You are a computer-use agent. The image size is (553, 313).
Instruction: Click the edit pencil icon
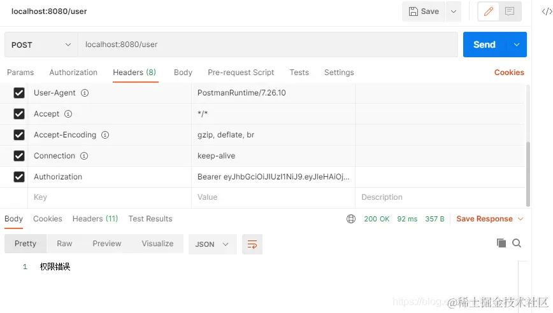point(489,11)
